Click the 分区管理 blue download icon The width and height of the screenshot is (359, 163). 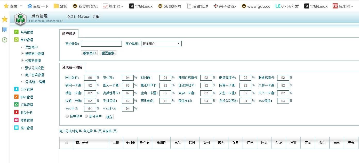point(16,89)
